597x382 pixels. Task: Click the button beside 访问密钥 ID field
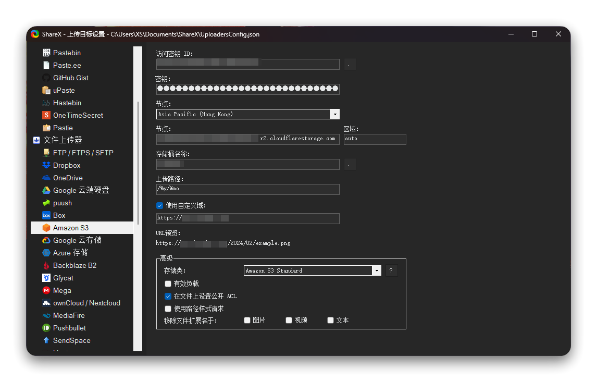(x=350, y=65)
